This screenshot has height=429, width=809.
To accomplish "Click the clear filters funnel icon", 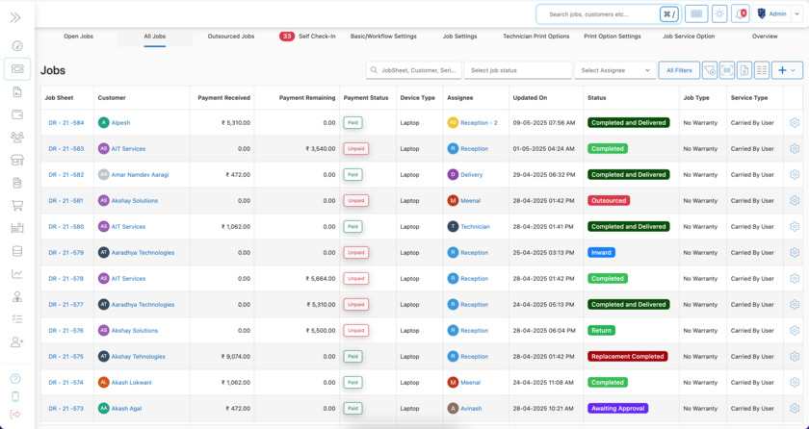I will [710, 70].
